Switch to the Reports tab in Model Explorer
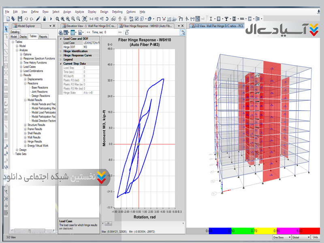324x243 pixels. click(43, 36)
